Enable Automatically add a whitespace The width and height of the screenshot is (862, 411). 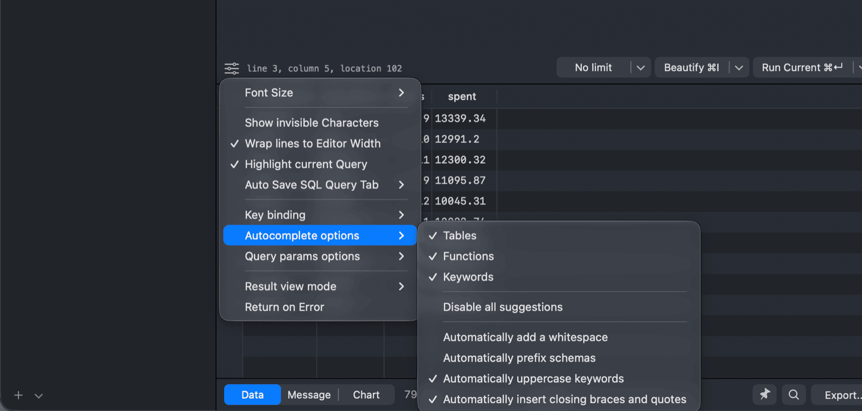[559, 337]
